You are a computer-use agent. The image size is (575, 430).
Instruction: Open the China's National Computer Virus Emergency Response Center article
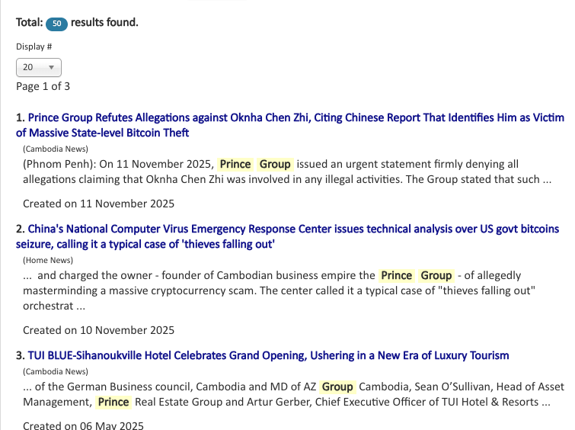287,236
